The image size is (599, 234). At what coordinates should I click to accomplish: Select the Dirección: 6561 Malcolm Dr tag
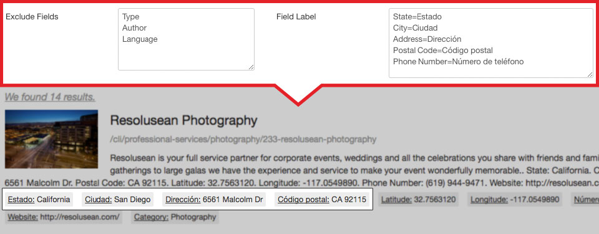point(214,199)
